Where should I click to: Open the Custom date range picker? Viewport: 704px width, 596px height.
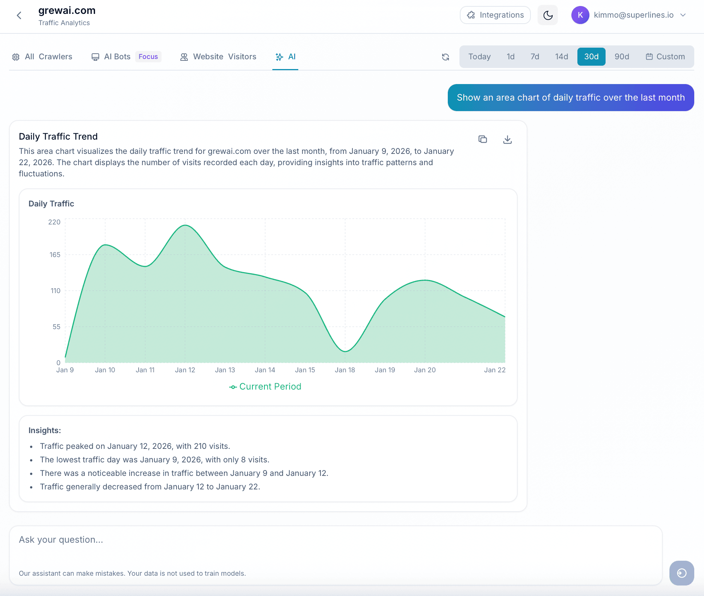pos(666,57)
